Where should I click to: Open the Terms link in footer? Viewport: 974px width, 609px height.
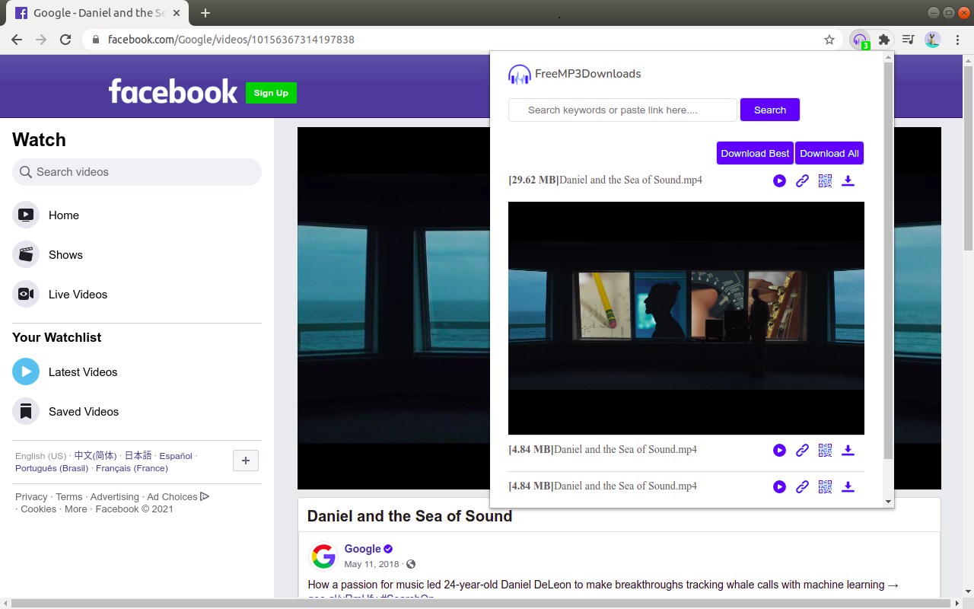pyautogui.click(x=69, y=496)
